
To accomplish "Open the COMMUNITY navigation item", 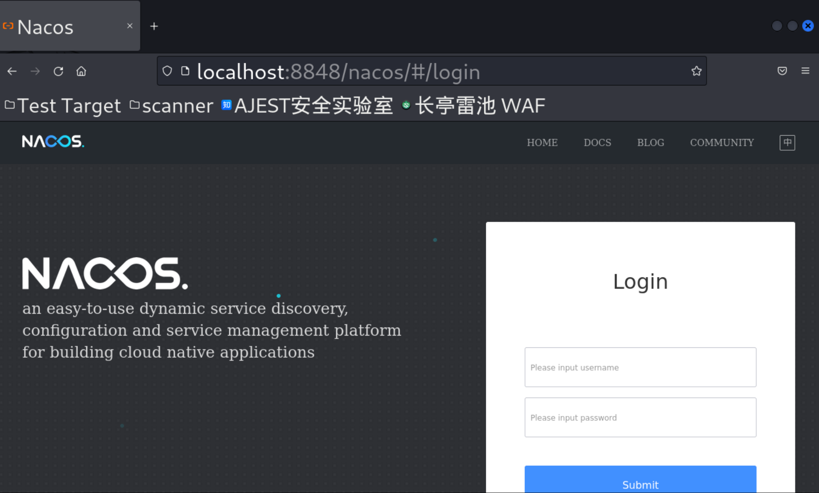I will [x=722, y=142].
